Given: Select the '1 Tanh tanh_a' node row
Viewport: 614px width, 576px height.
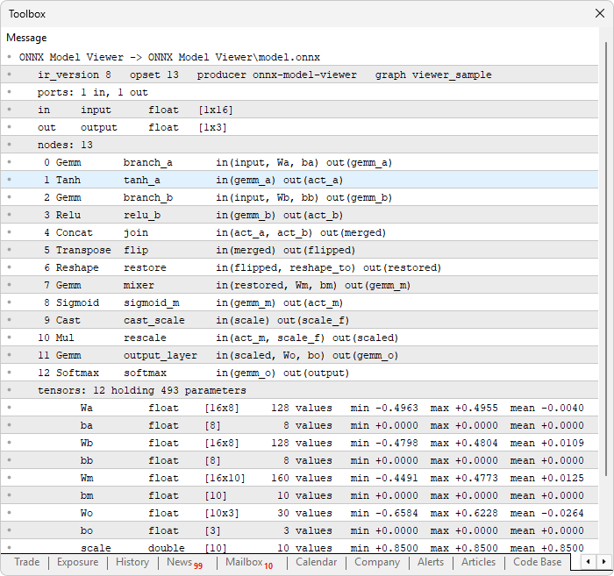Looking at the screenshot, I should (x=299, y=180).
